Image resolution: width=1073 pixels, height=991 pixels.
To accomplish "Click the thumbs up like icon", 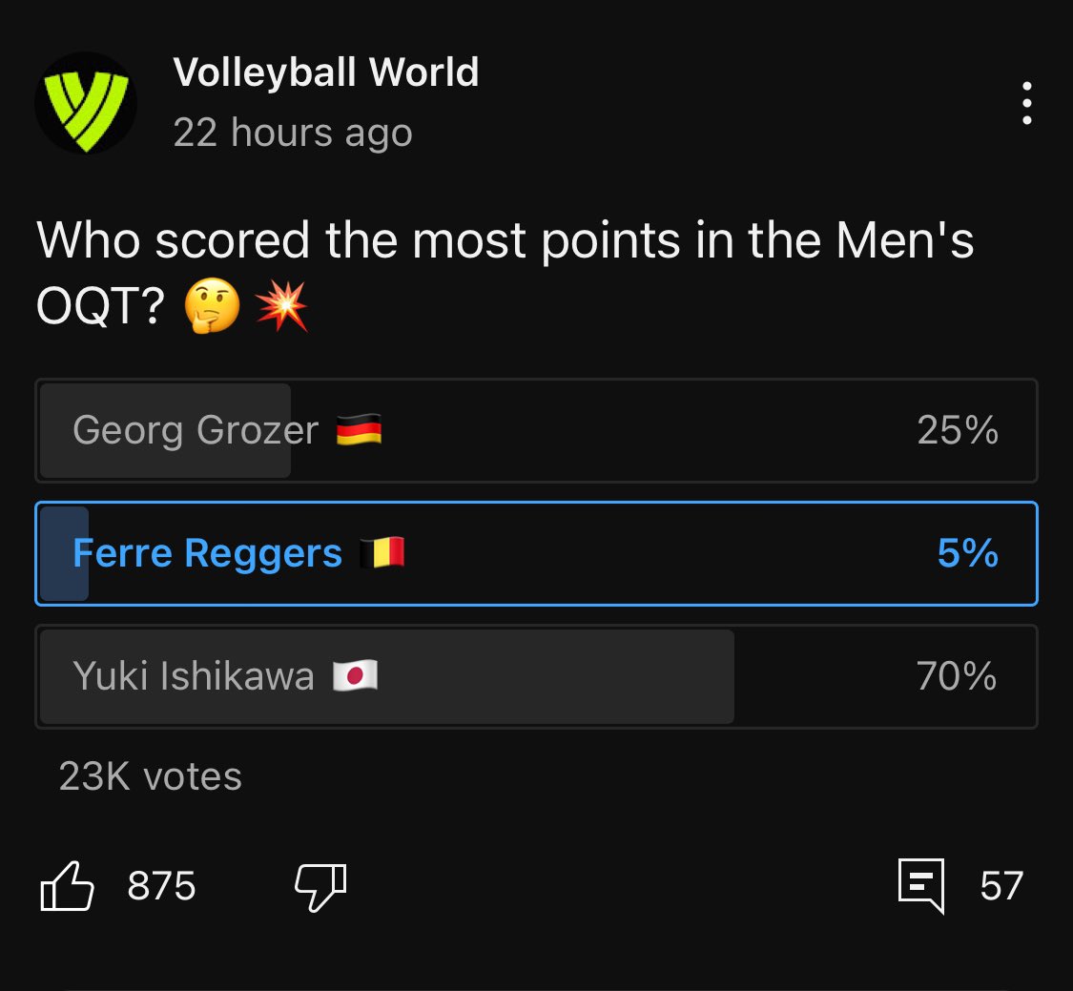I will pos(68,886).
